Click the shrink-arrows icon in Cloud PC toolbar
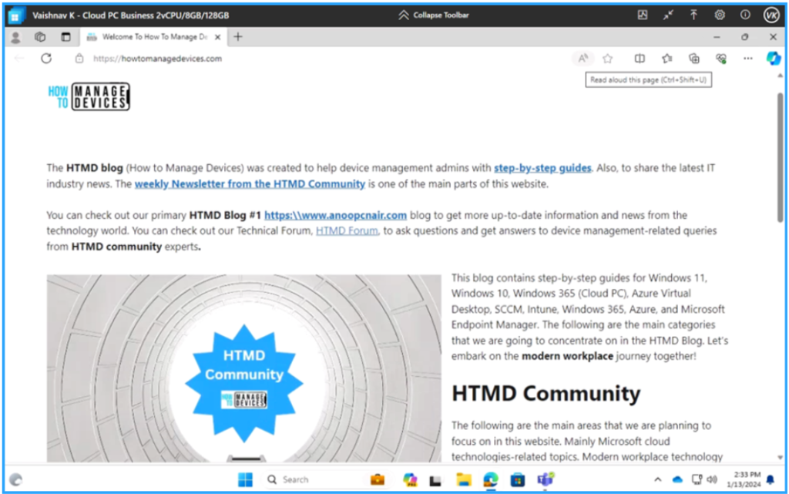This screenshot has width=789, height=494. coord(668,15)
